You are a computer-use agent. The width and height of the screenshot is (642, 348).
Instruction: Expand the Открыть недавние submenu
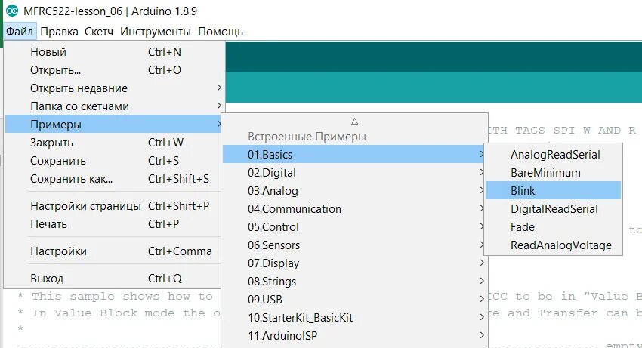(114, 88)
